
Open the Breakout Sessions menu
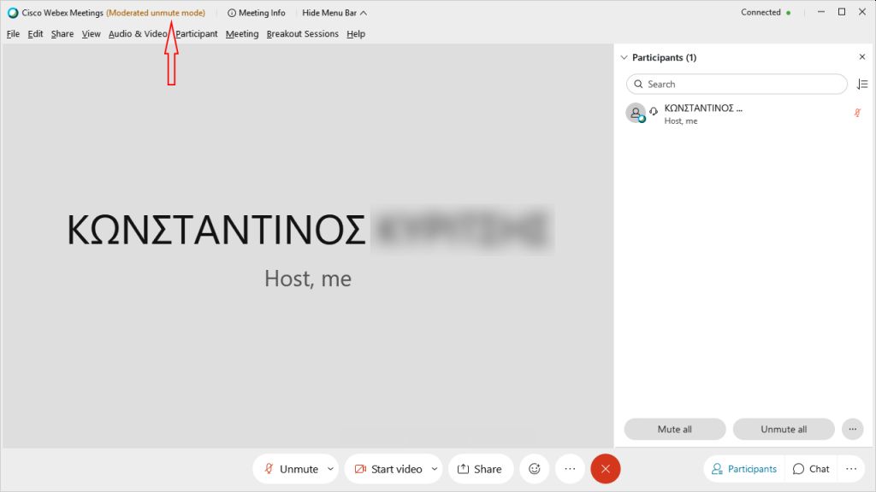[x=304, y=33]
